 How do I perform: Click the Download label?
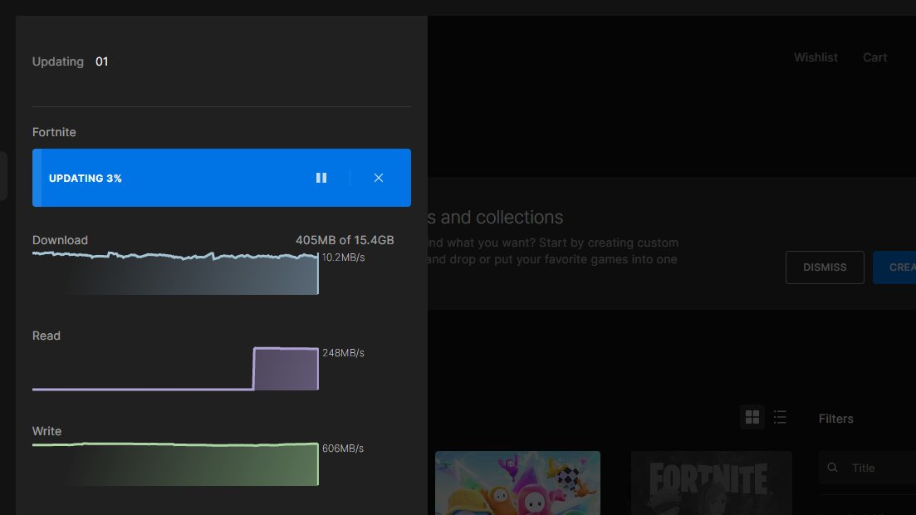[60, 240]
